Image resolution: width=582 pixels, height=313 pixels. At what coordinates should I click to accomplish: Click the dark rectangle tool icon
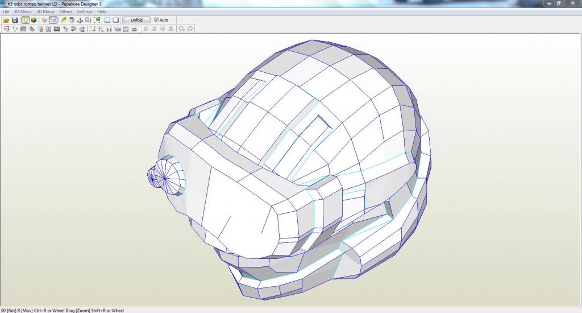click(x=57, y=29)
